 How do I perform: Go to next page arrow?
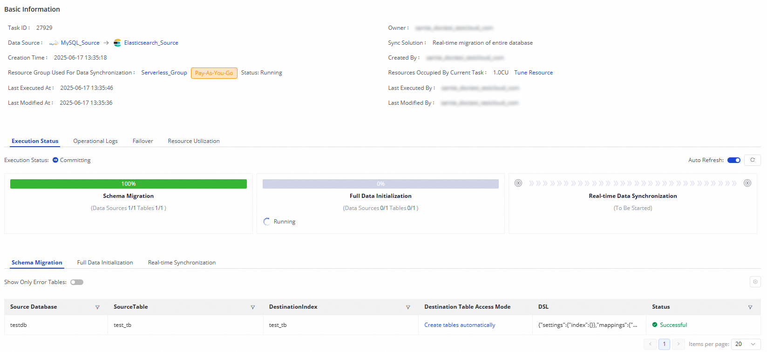[678, 344]
